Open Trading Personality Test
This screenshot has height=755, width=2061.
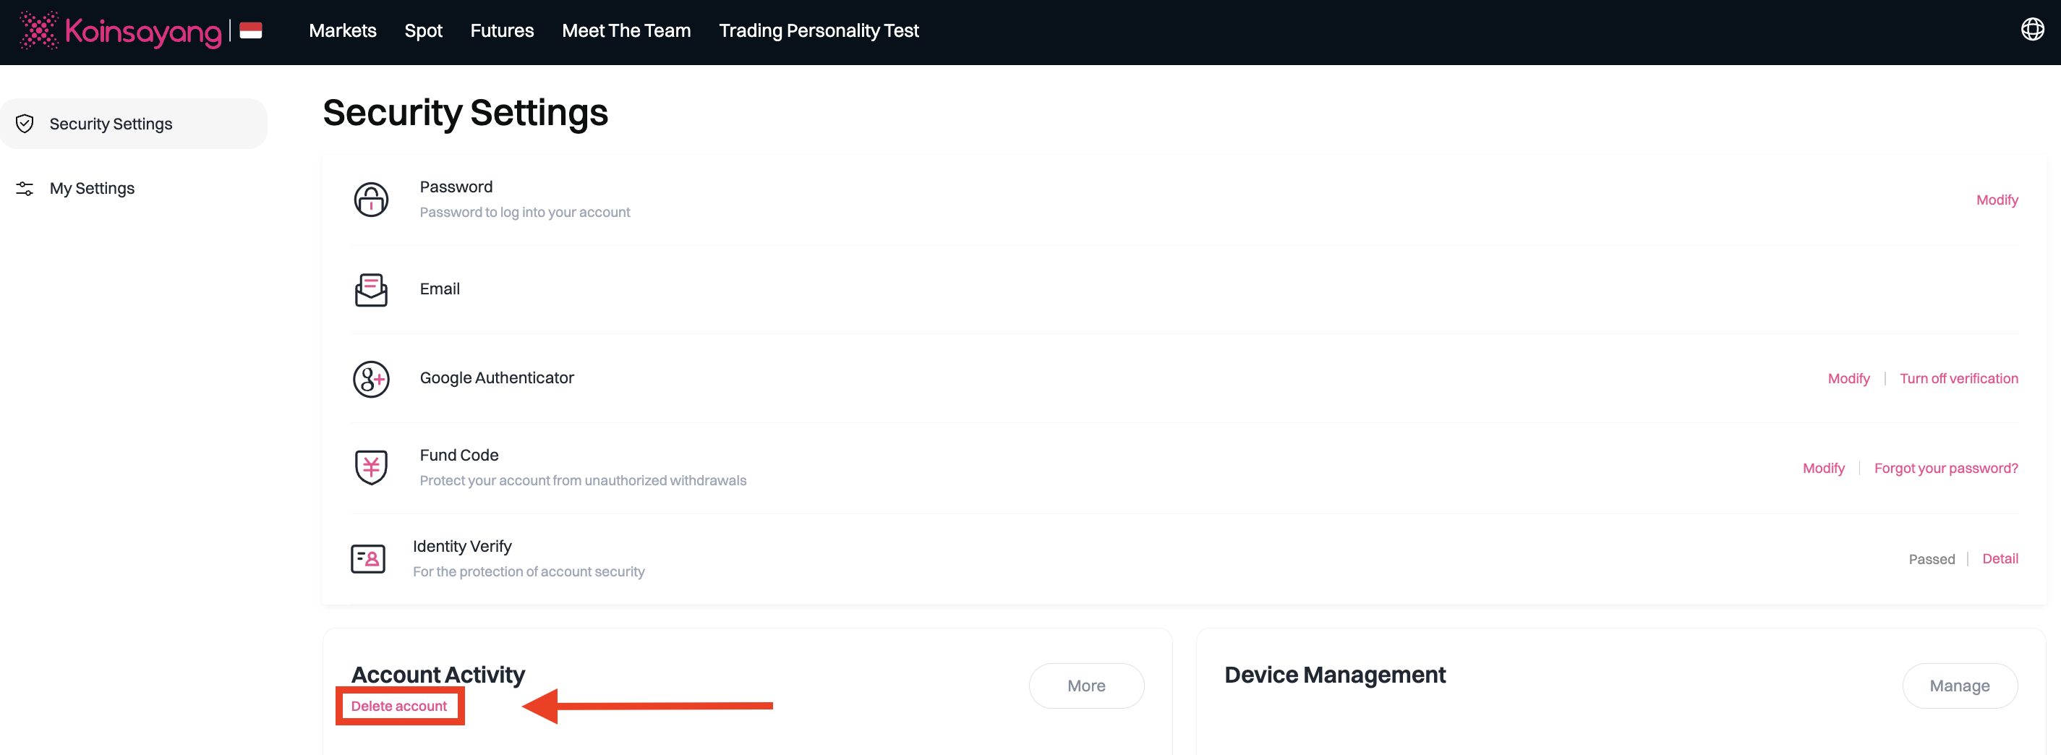pyautogui.click(x=819, y=31)
